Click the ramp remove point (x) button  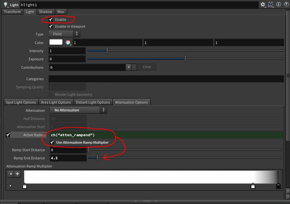(11, 174)
